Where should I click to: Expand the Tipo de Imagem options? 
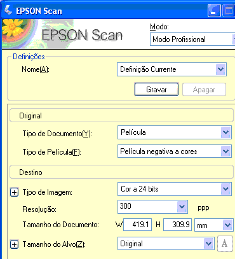[14, 192]
